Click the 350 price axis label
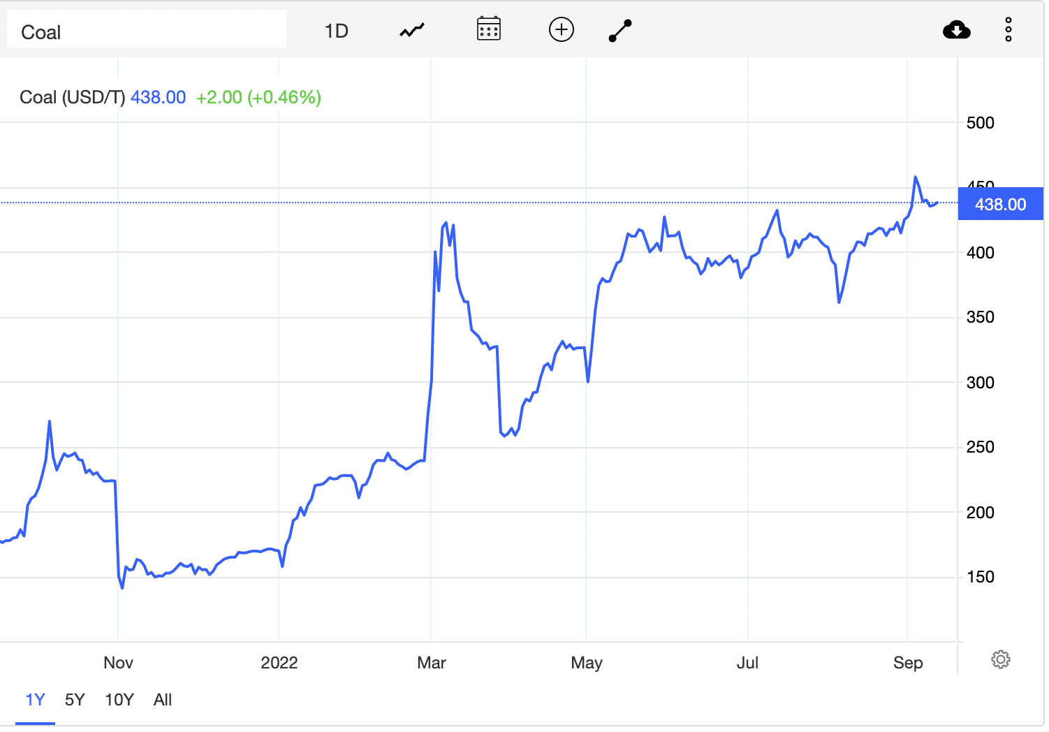Viewport: 1049px width, 732px height. pyautogui.click(x=981, y=317)
